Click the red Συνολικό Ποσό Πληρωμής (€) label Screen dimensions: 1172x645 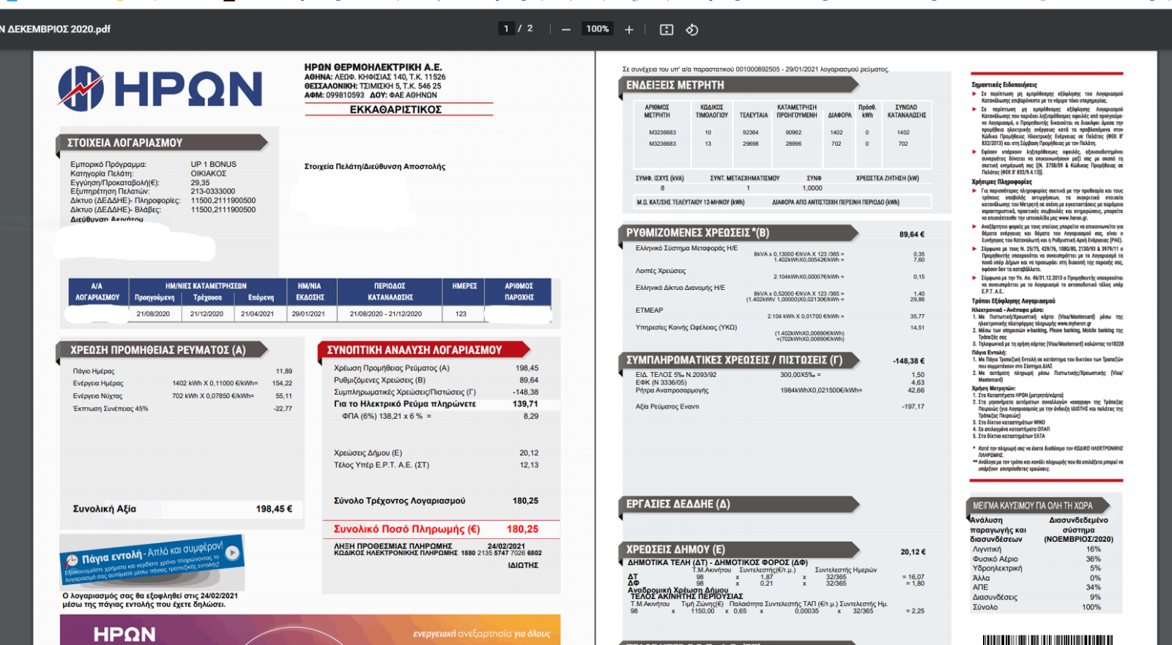[407, 529]
